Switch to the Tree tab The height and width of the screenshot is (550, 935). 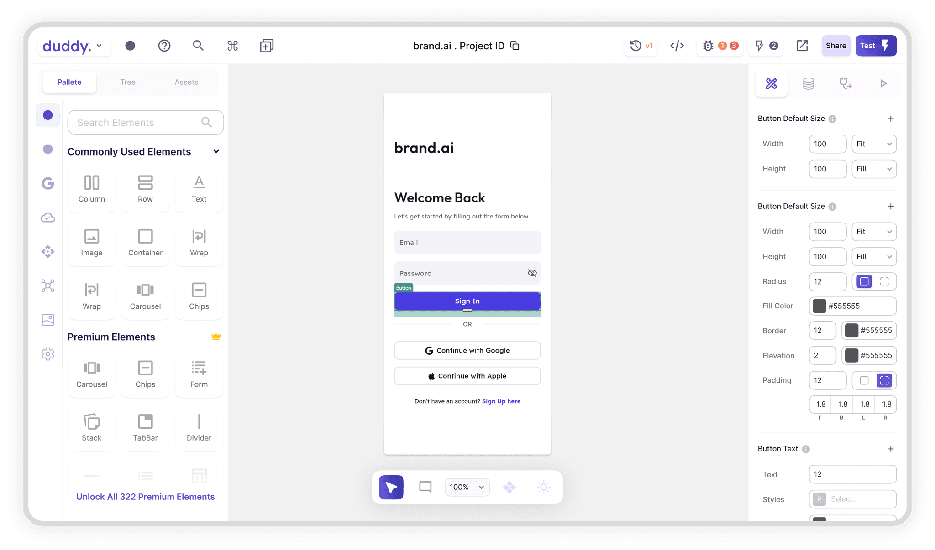coord(126,81)
